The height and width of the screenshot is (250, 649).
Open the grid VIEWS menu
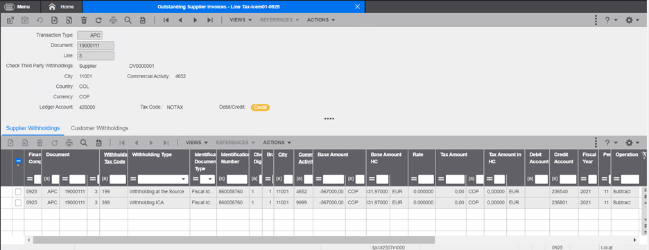coord(197,143)
